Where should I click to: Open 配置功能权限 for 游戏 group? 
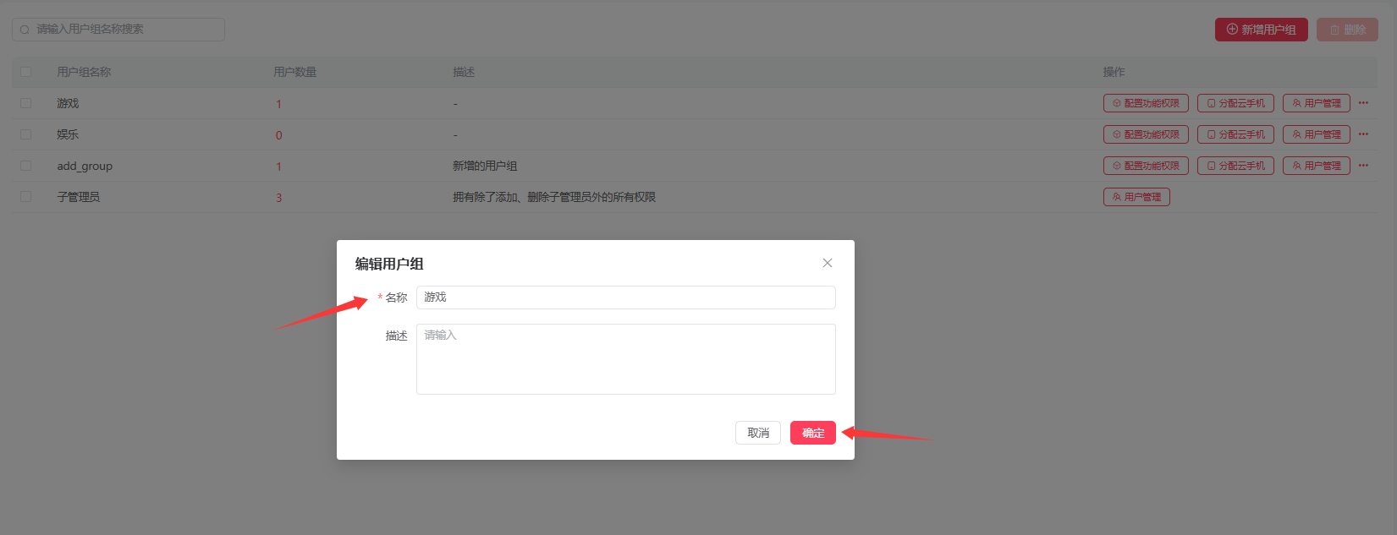[x=1146, y=103]
